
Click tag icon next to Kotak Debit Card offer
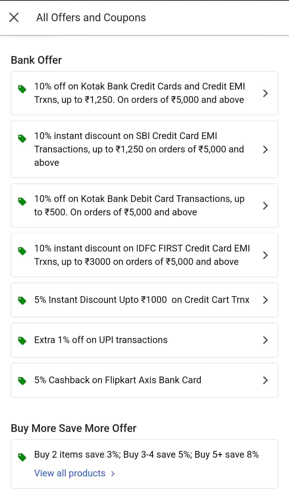pos(22,202)
